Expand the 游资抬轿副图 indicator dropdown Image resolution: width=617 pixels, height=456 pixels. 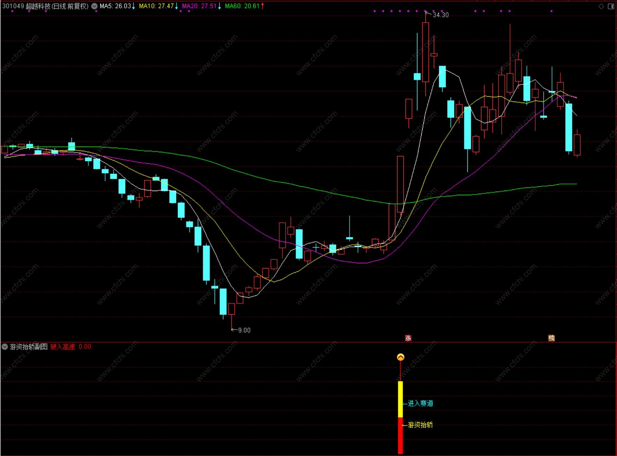[x=5, y=347]
